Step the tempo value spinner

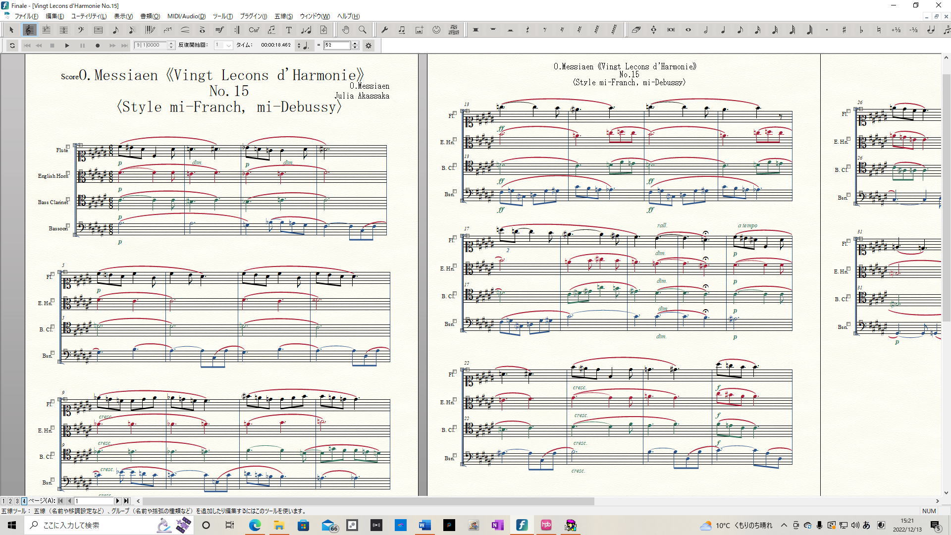(355, 45)
